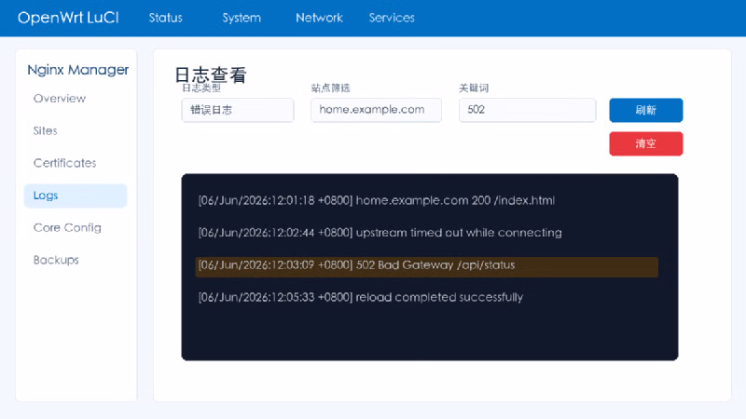
Task: Click the 站点筛选 field label
Action: [330, 88]
